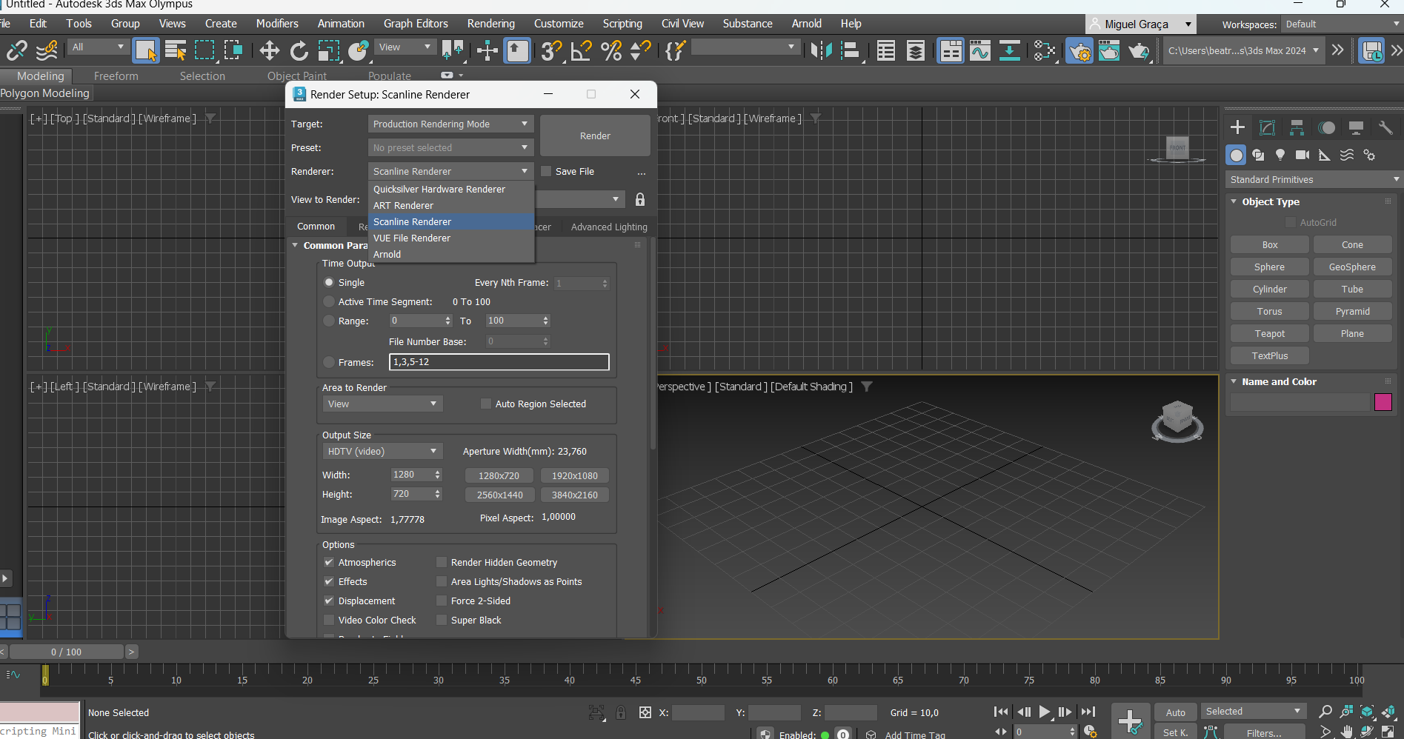The height and width of the screenshot is (739, 1404).
Task: Open the Rendering menu
Action: (x=490, y=24)
